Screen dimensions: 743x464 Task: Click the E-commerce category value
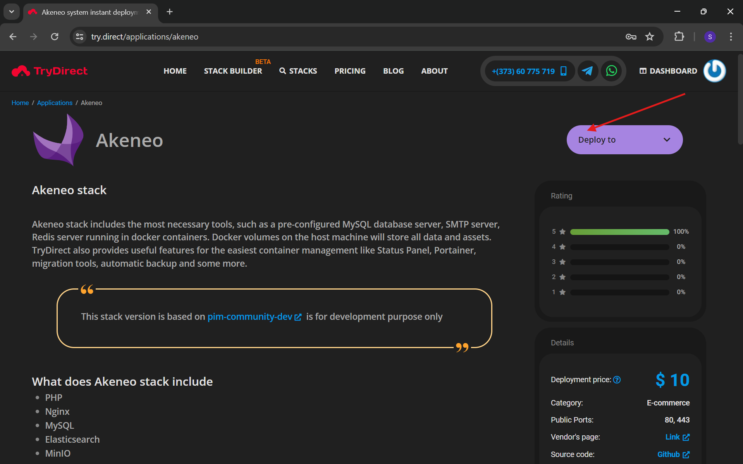pyautogui.click(x=668, y=403)
